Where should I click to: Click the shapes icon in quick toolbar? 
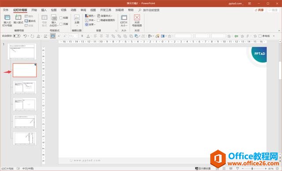(137, 36)
